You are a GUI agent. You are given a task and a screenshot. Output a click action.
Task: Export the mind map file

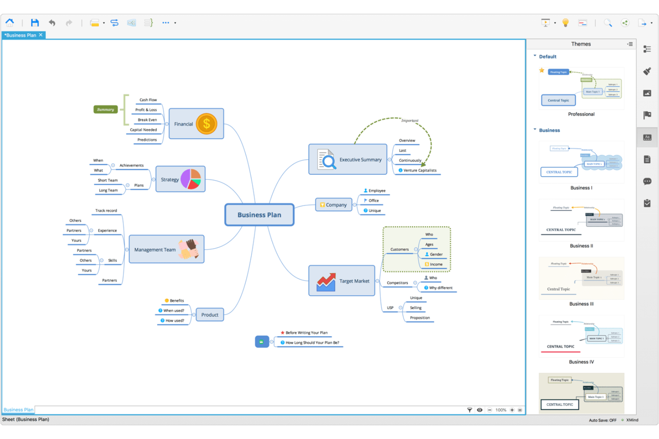coord(643,23)
